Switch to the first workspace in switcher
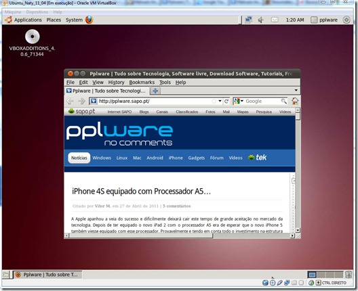Image resolution: width=358 pixels, height=291 pixels. [312, 275]
